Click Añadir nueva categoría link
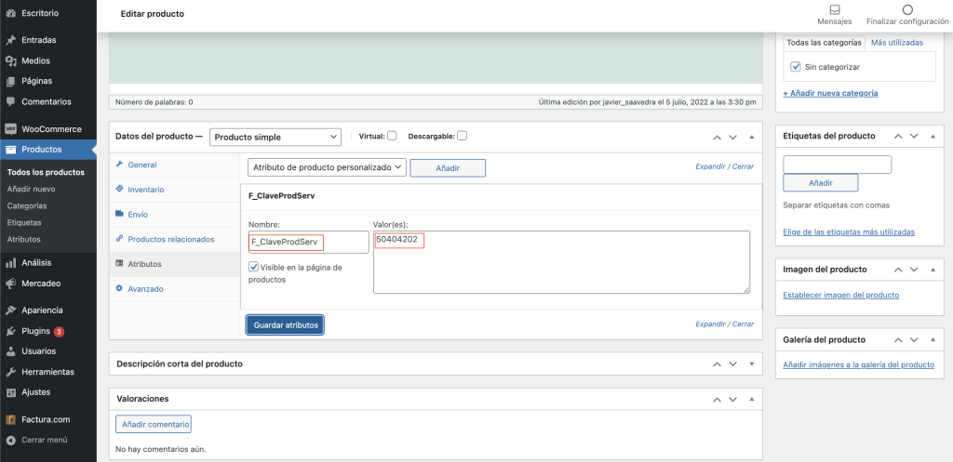The width and height of the screenshot is (953, 462). (x=830, y=94)
